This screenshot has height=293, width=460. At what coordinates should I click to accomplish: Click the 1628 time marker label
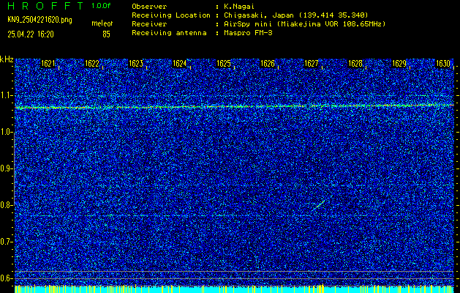click(355, 64)
